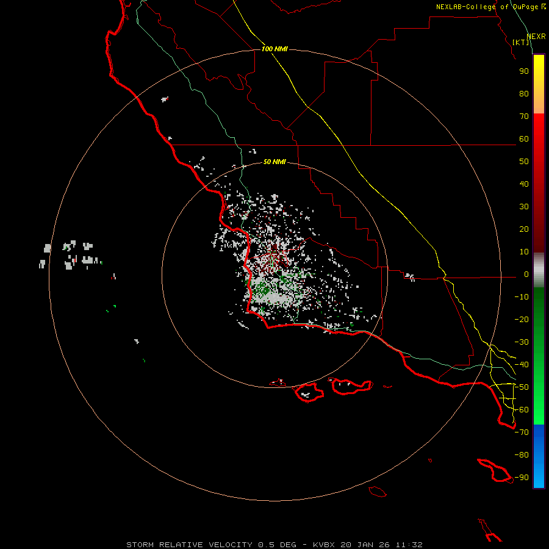Select the "30" value on the velocity scale
This screenshot has width=549, height=549.
click(x=524, y=207)
